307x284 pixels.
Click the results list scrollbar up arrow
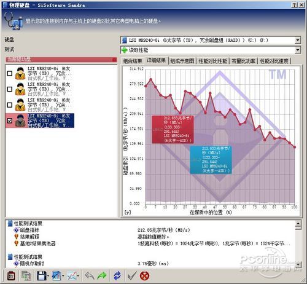click(x=298, y=223)
